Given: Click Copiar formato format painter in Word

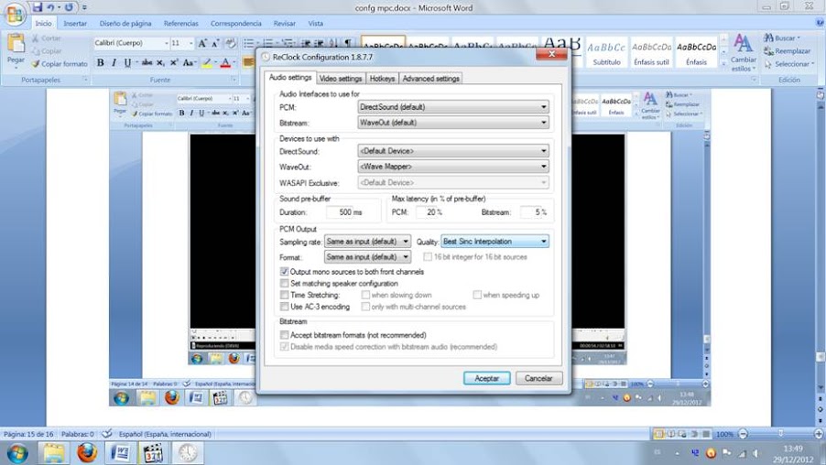Looking at the screenshot, I should point(59,64).
